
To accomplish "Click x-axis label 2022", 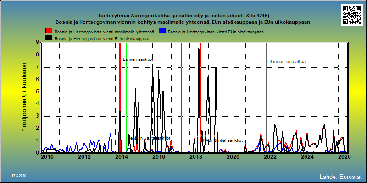I will (x=271, y=157).
